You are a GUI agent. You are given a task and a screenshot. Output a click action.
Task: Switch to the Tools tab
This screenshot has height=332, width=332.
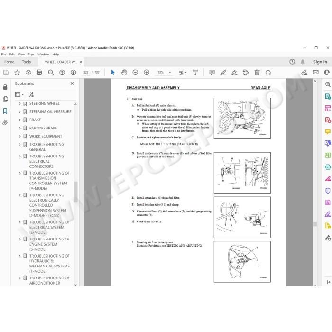26,62
